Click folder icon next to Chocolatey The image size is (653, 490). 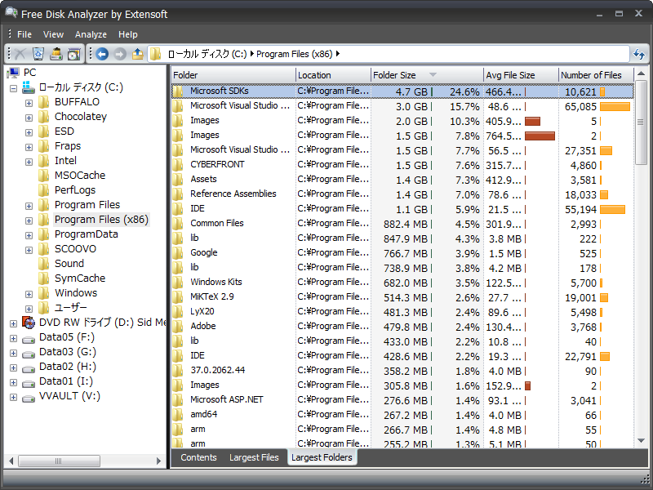(44, 117)
